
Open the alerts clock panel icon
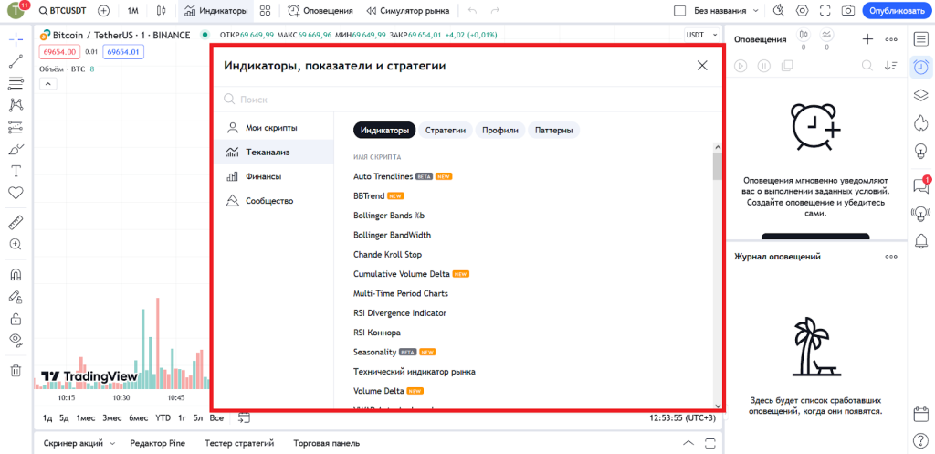920,67
